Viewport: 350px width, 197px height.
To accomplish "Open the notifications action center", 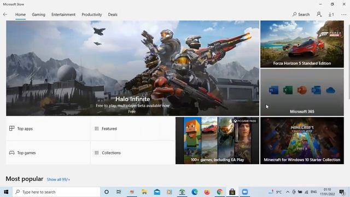I will click(x=342, y=192).
